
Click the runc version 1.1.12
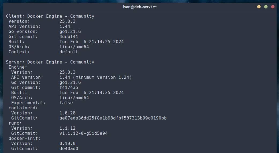[x=68, y=128]
